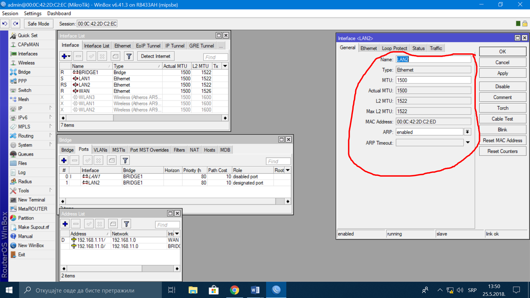Select the WAN row in Interface List
Viewport: 530px width, 298px height.
(x=144, y=91)
